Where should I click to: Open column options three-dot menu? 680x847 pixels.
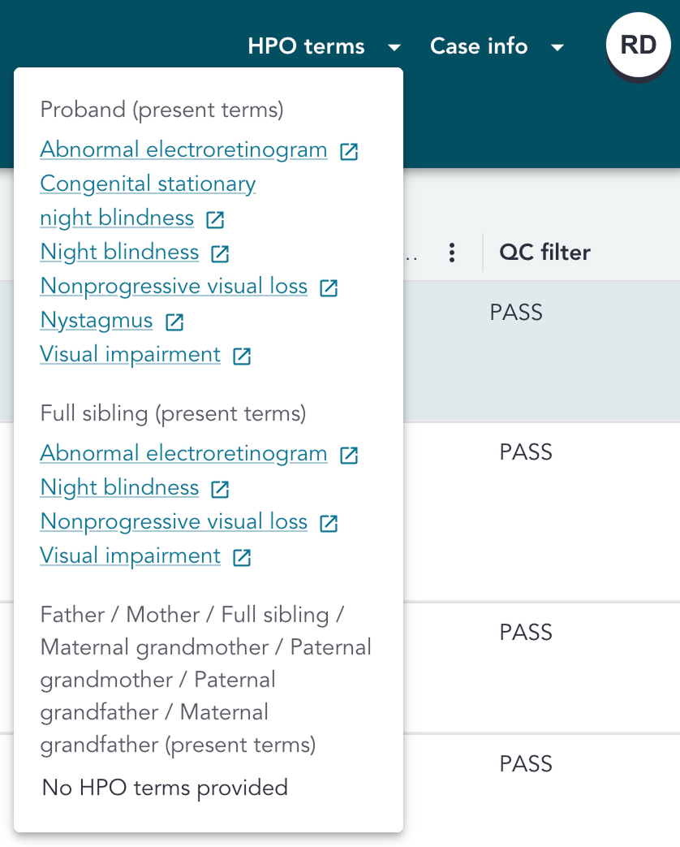point(452,253)
